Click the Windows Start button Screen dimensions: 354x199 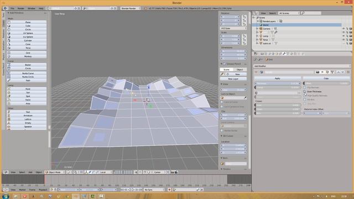coord(6,196)
